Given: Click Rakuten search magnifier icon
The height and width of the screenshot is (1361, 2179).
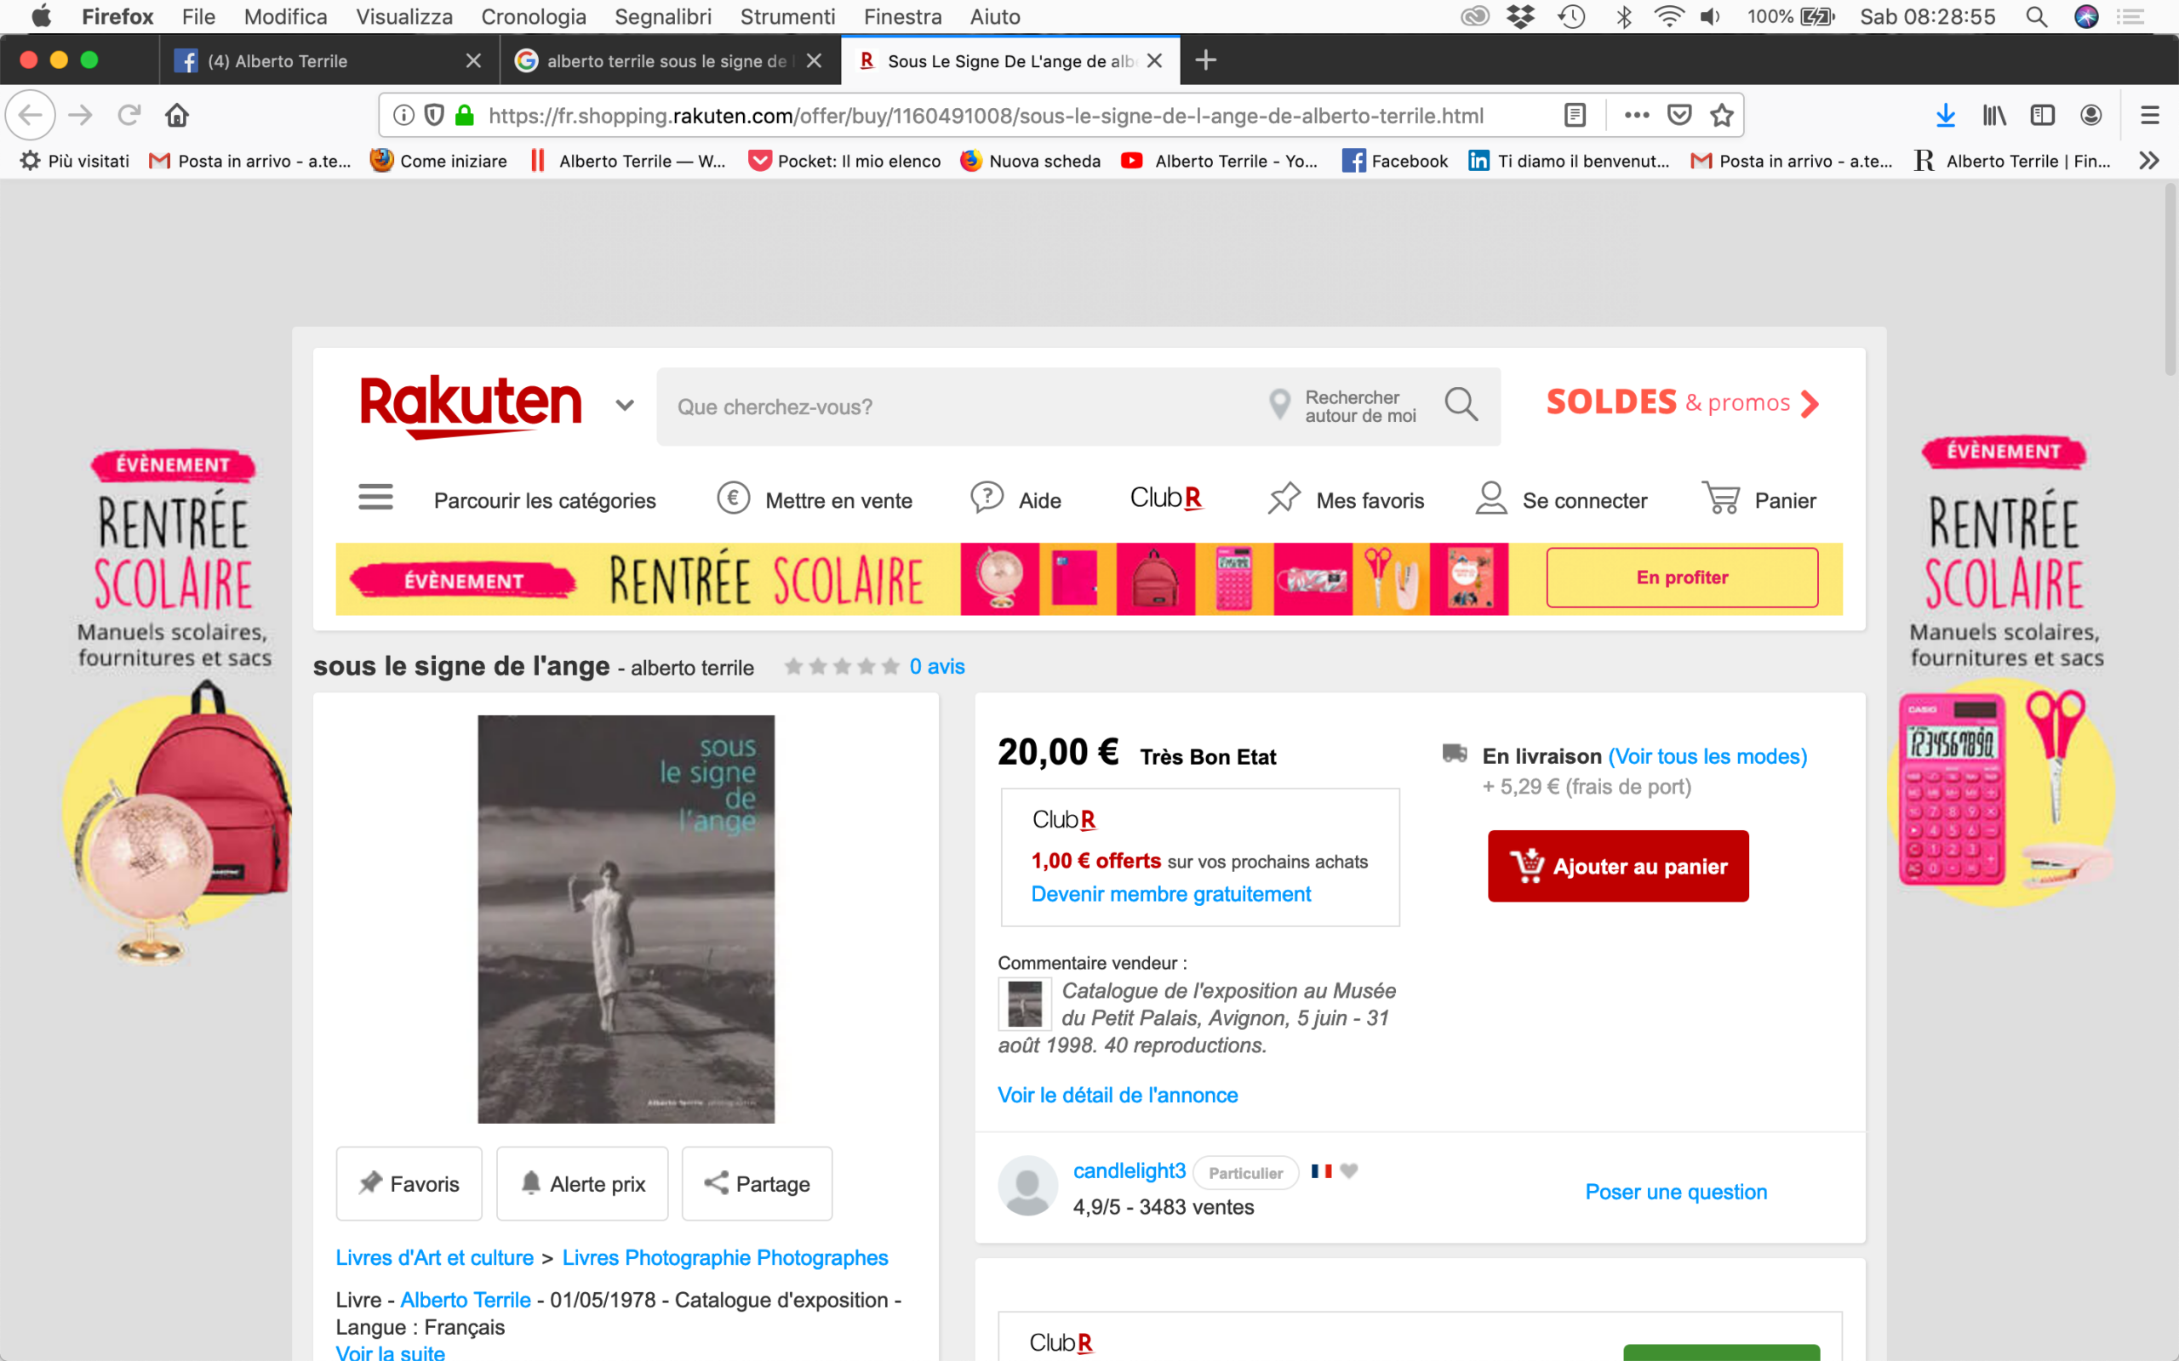Looking at the screenshot, I should [x=1461, y=405].
